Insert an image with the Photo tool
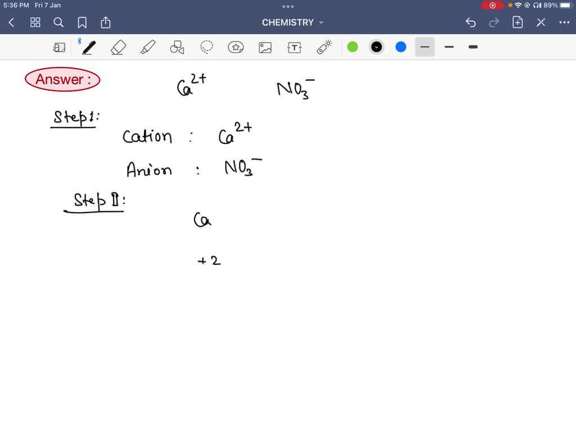576x432 pixels. (265, 47)
